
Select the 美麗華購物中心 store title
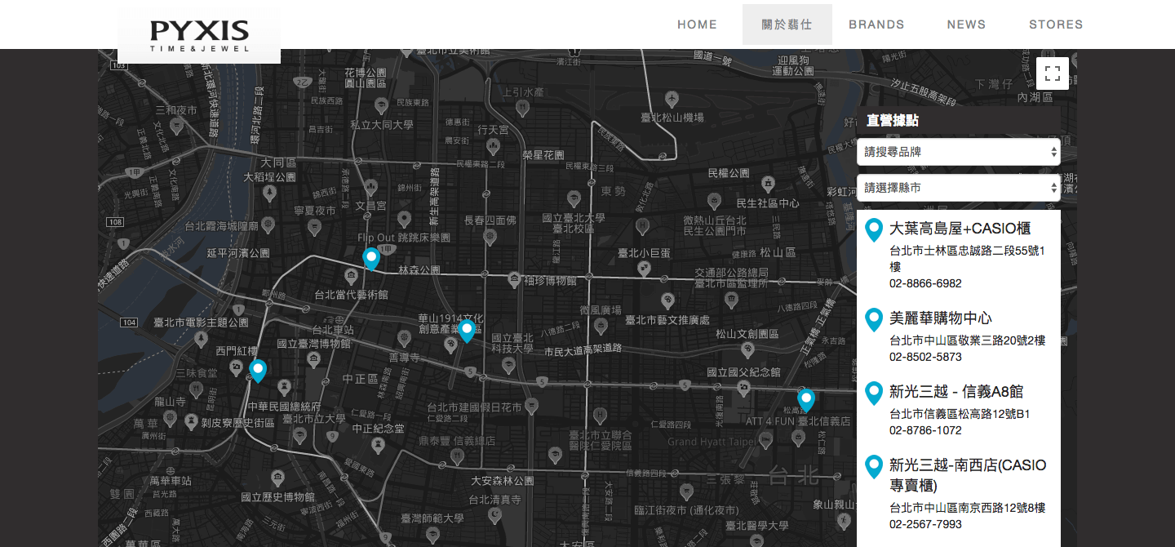[x=941, y=318]
